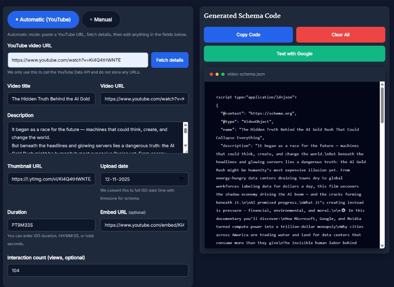Switch to Manual mode
The image size is (394, 287).
(x=101, y=20)
